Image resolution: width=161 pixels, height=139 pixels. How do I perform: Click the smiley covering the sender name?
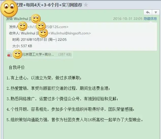pos(23,26)
